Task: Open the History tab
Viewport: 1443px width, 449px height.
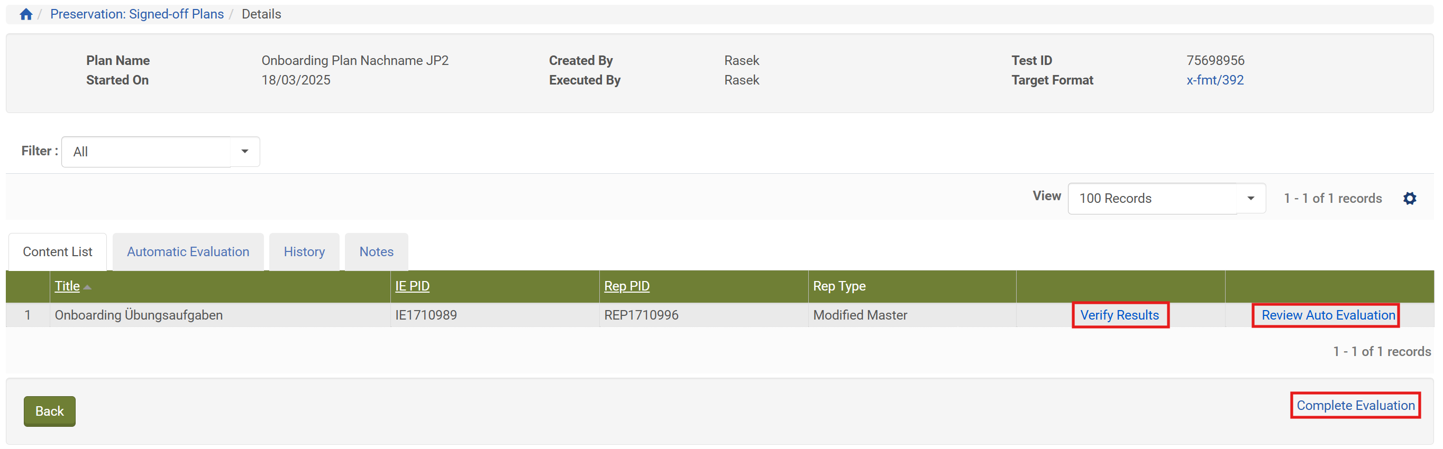Action: pyautogui.click(x=304, y=252)
